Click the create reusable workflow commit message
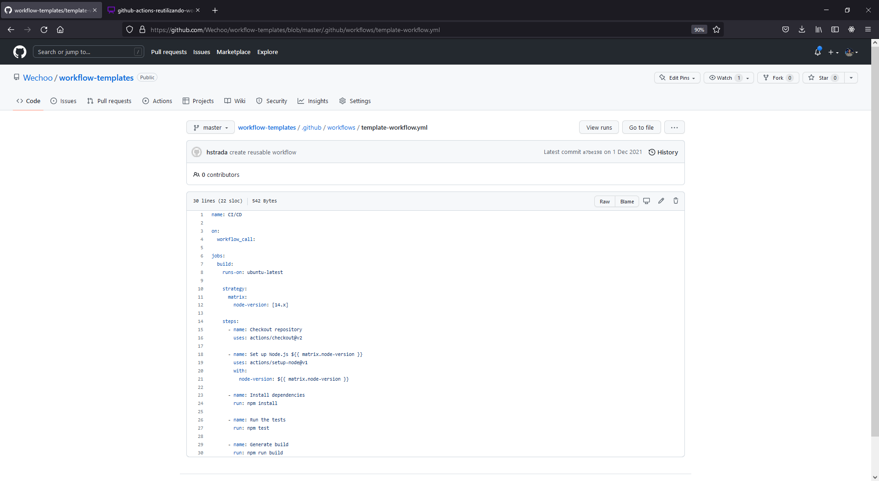 (263, 153)
